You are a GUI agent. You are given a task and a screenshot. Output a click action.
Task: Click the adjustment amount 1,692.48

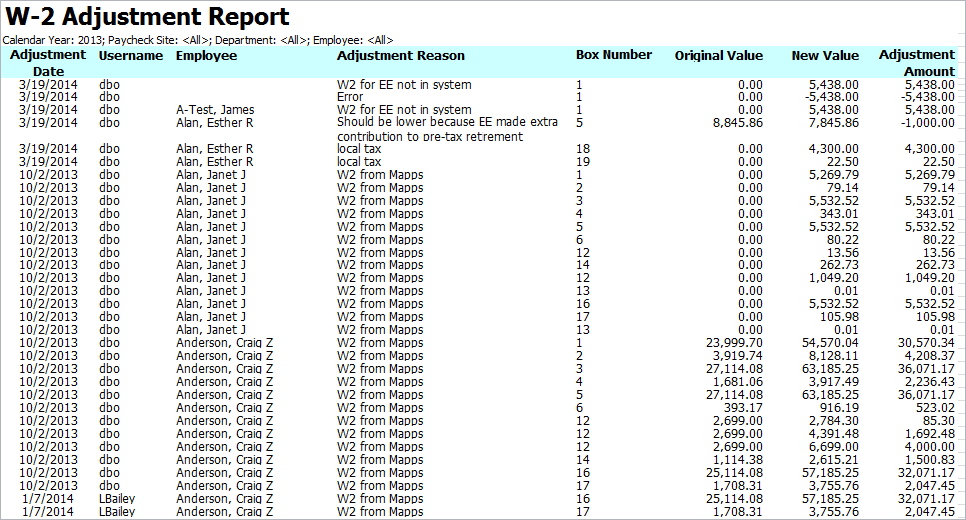coord(930,434)
